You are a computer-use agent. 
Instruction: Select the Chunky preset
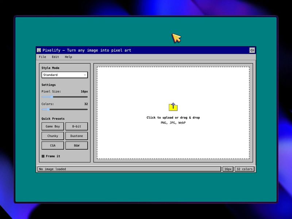click(53, 136)
